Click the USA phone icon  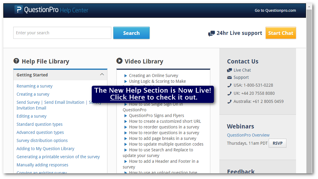229,85
